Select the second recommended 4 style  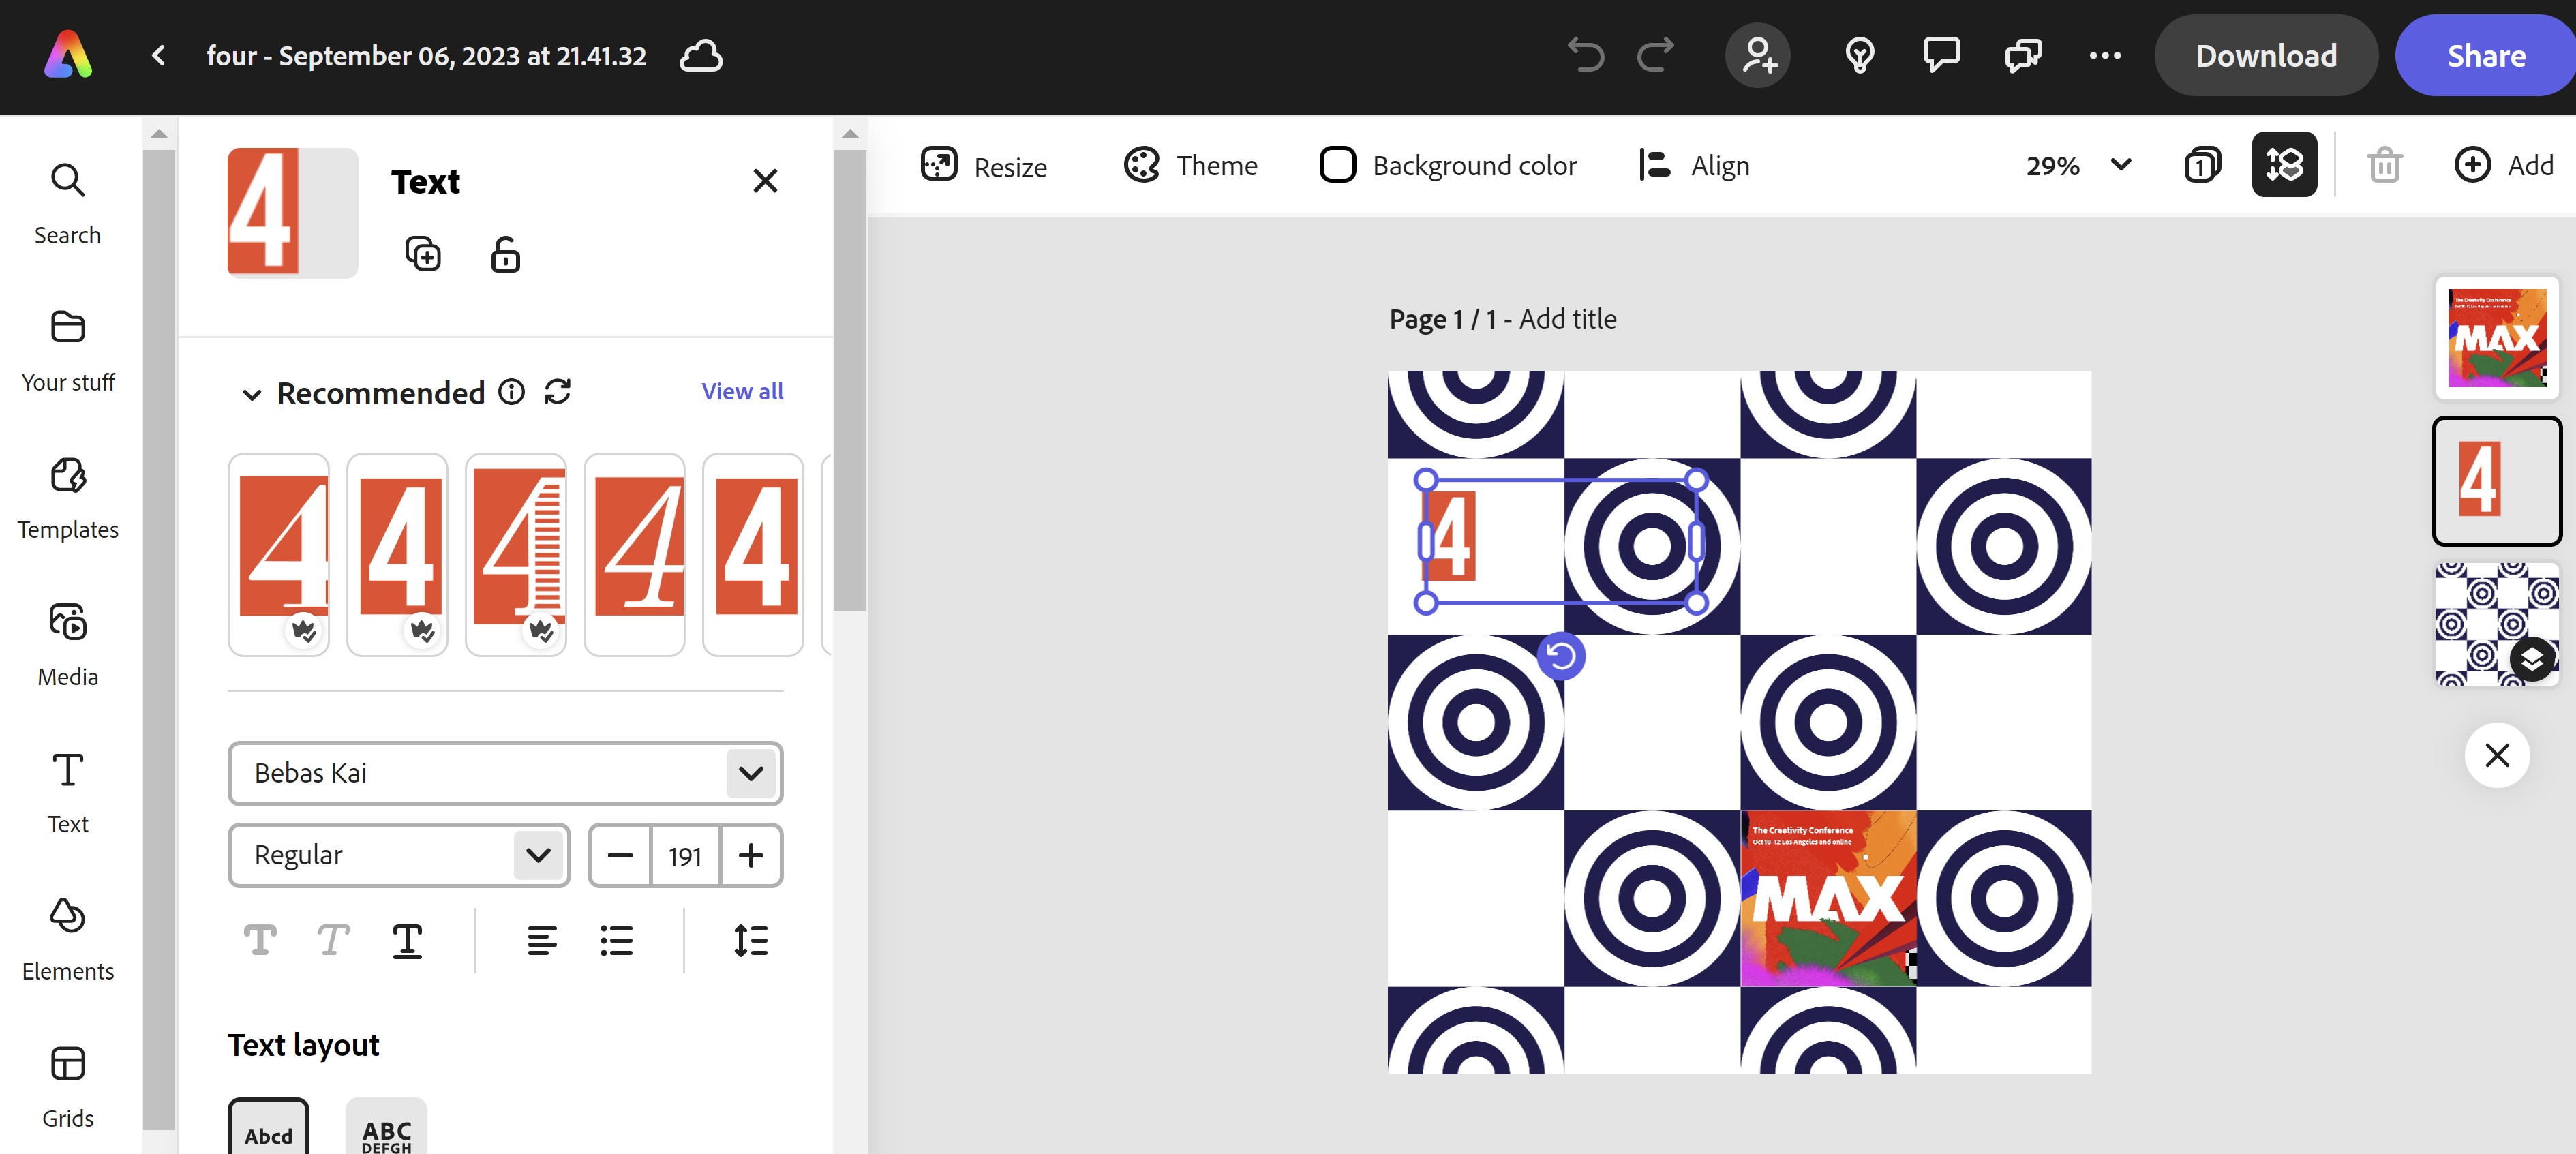(397, 555)
